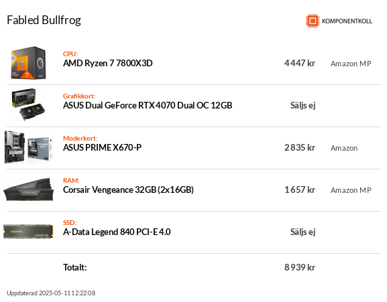Click ASUS Dual GeForce RTX 4070 product name
The width and height of the screenshot is (387, 302).
(x=148, y=105)
